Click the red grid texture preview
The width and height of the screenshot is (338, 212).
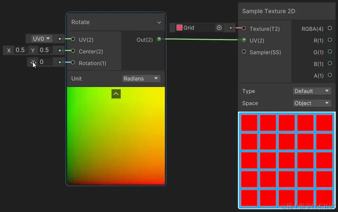287,160
